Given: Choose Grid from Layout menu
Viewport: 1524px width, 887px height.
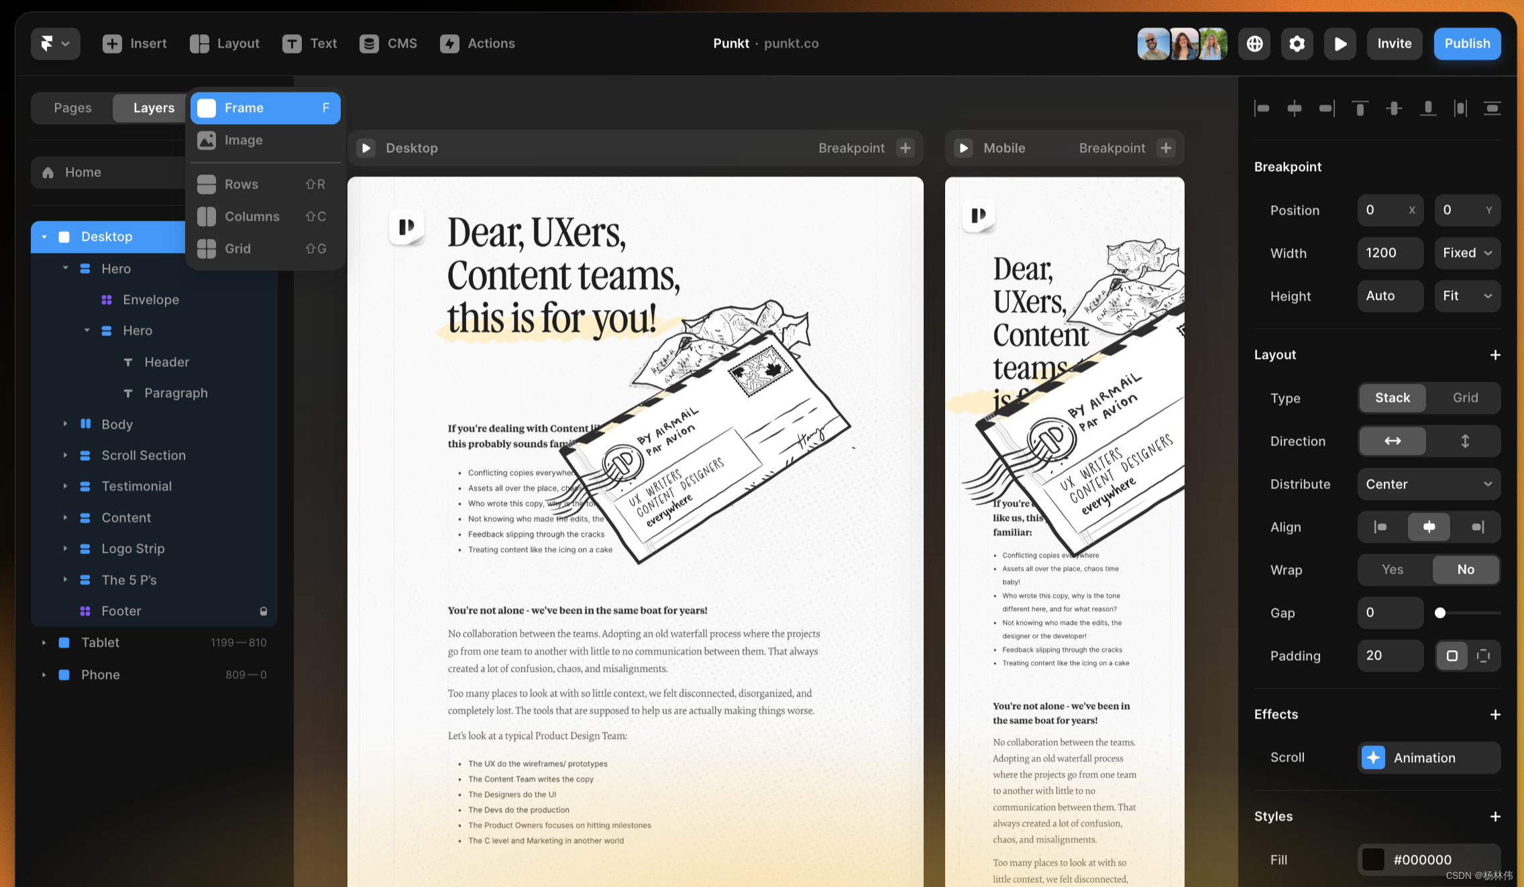Looking at the screenshot, I should coord(238,249).
